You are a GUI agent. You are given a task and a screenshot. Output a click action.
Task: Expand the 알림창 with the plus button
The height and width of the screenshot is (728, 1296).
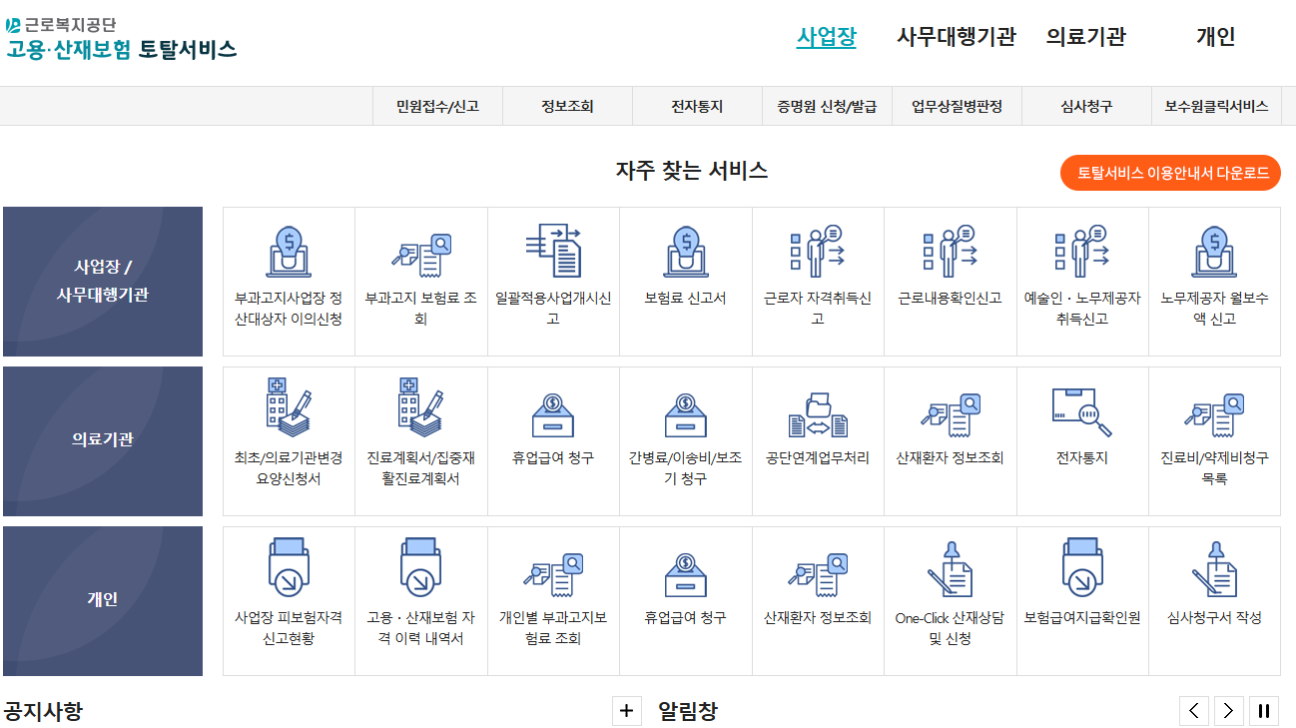tap(627, 711)
